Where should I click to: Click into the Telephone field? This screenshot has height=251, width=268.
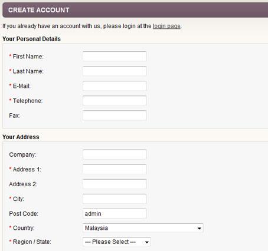coord(115,101)
